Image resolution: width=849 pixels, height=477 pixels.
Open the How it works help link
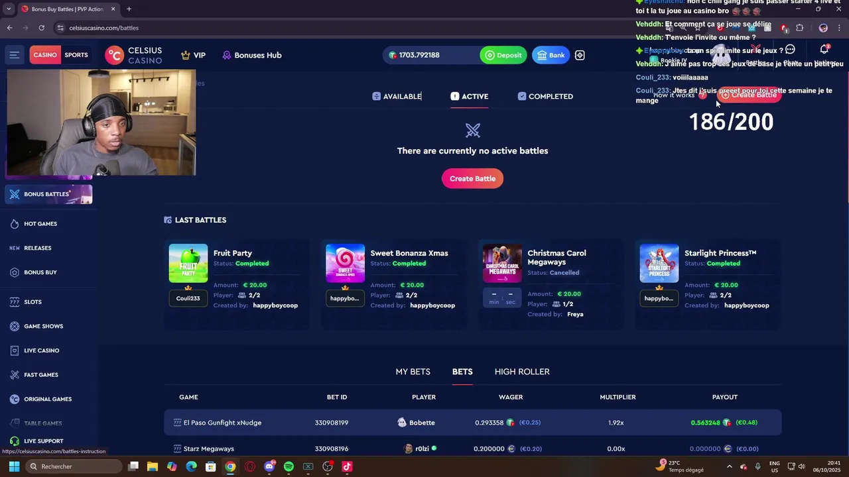click(x=680, y=95)
